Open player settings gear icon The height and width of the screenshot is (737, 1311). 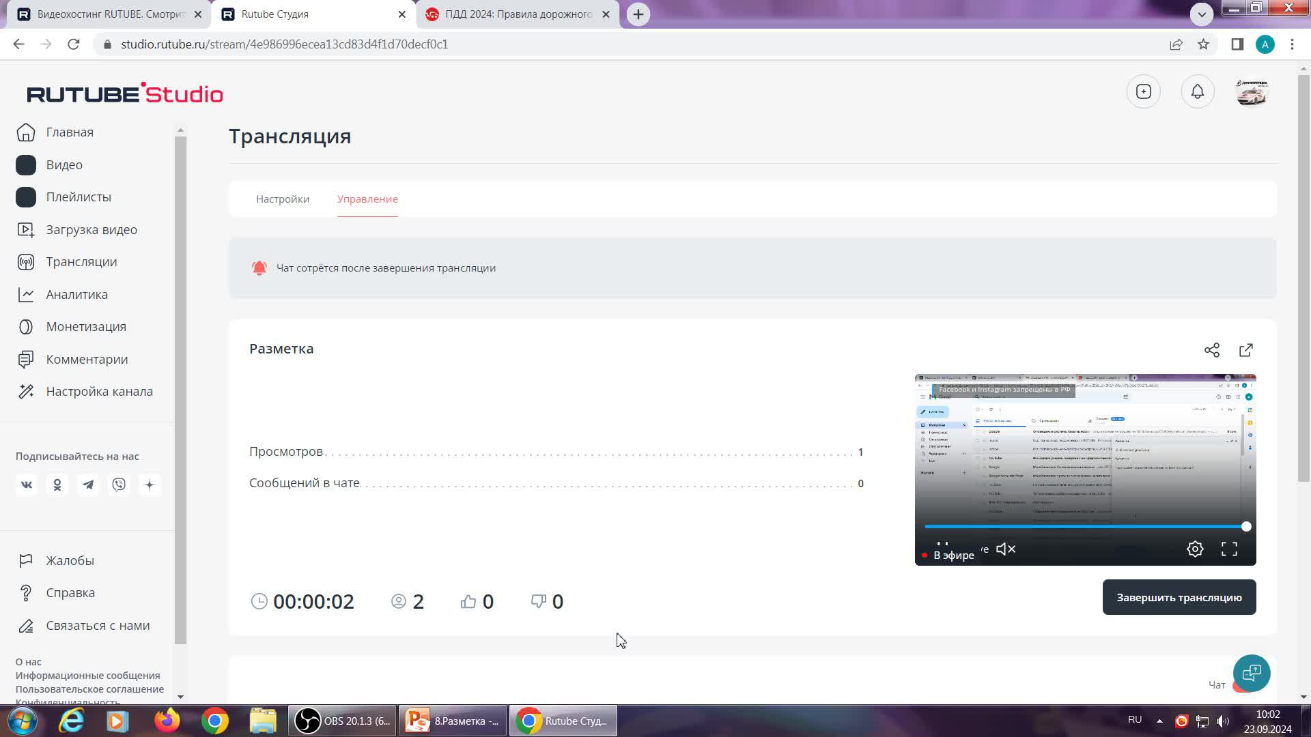[1194, 549]
